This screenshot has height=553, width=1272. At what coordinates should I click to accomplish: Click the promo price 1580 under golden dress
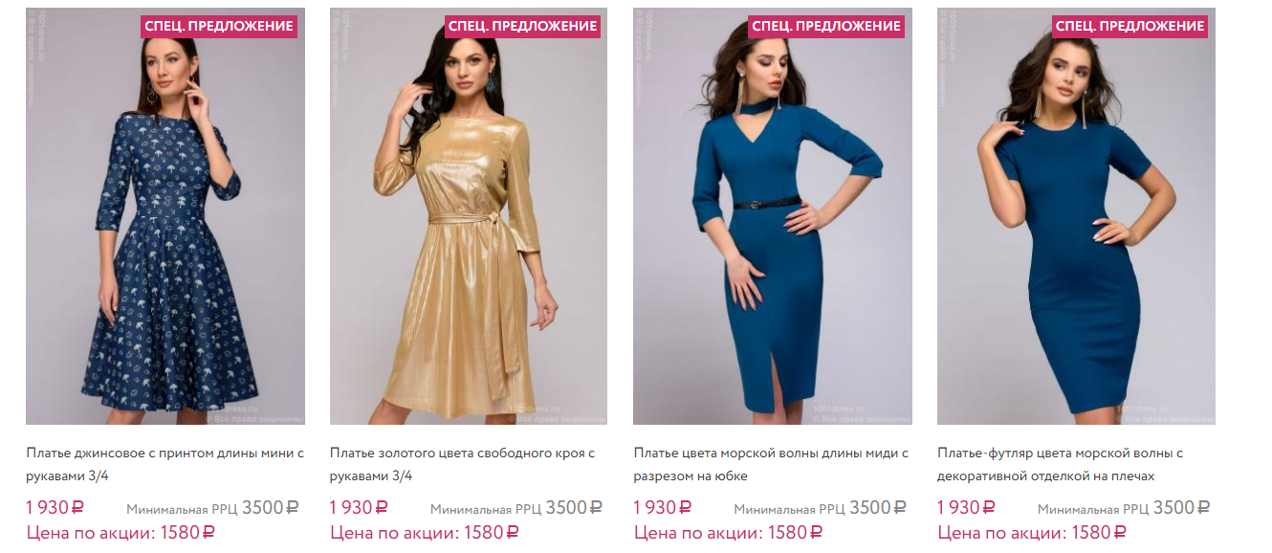425,532
